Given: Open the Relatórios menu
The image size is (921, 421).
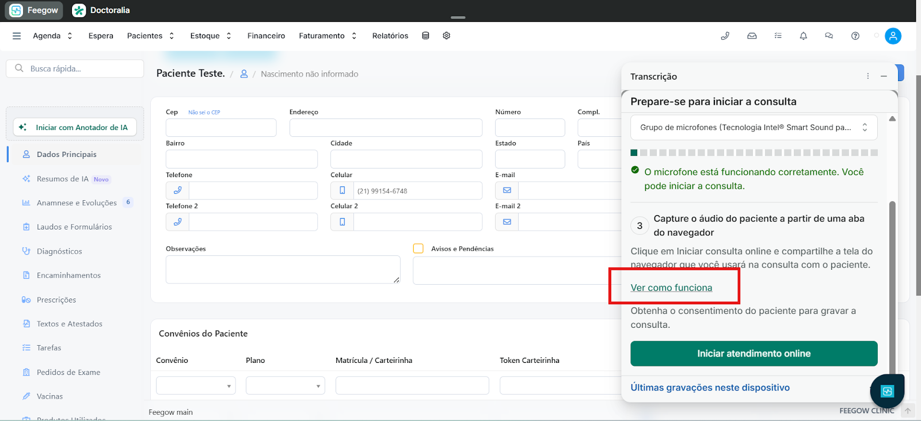Looking at the screenshot, I should click(x=390, y=36).
